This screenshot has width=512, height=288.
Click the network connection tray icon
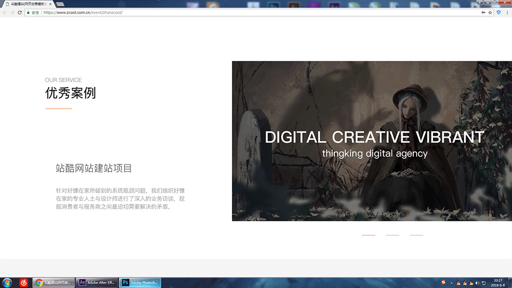click(x=484, y=283)
